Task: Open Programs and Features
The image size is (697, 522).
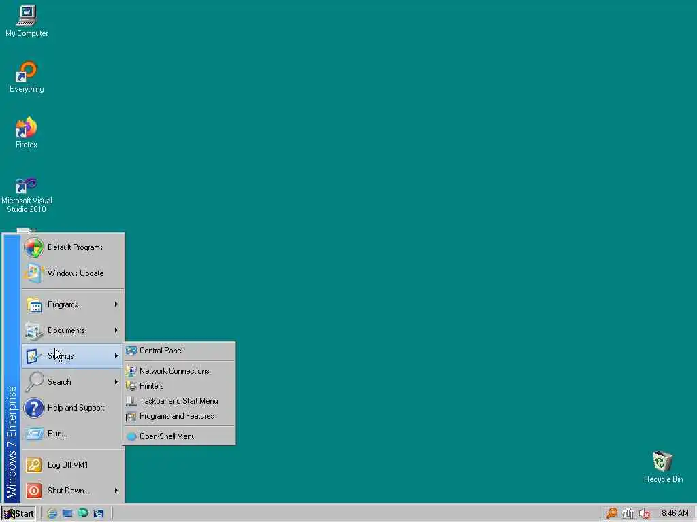Action: [x=179, y=417]
